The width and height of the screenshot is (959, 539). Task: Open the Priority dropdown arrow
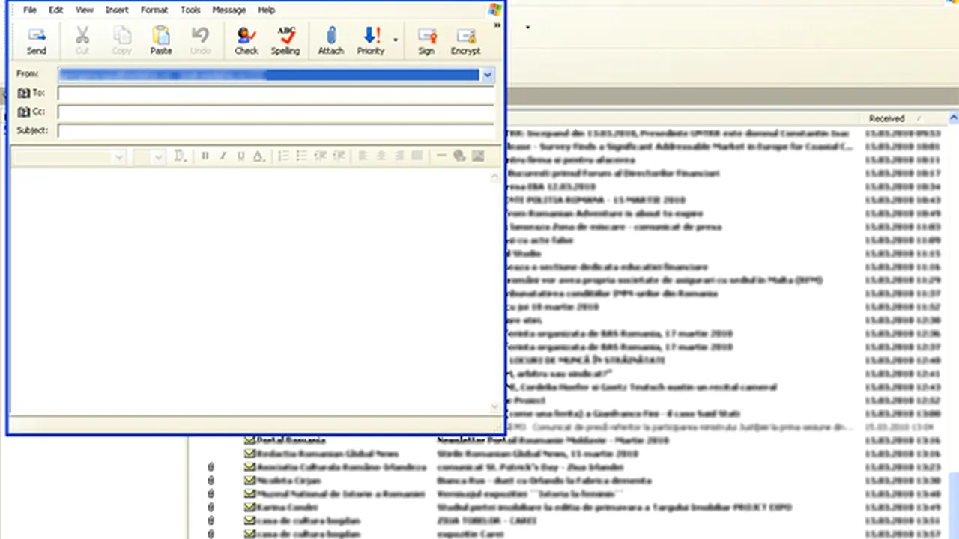pyautogui.click(x=396, y=40)
